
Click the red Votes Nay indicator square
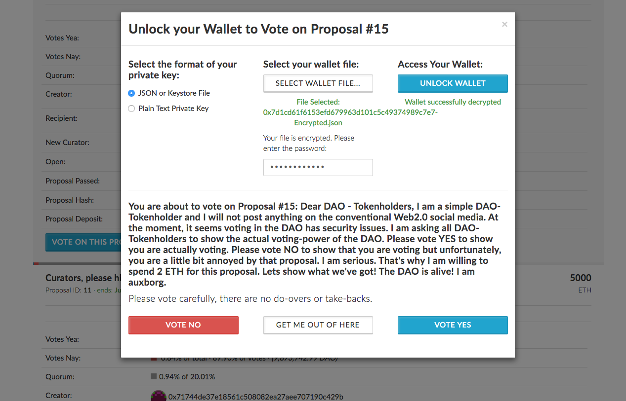click(154, 358)
